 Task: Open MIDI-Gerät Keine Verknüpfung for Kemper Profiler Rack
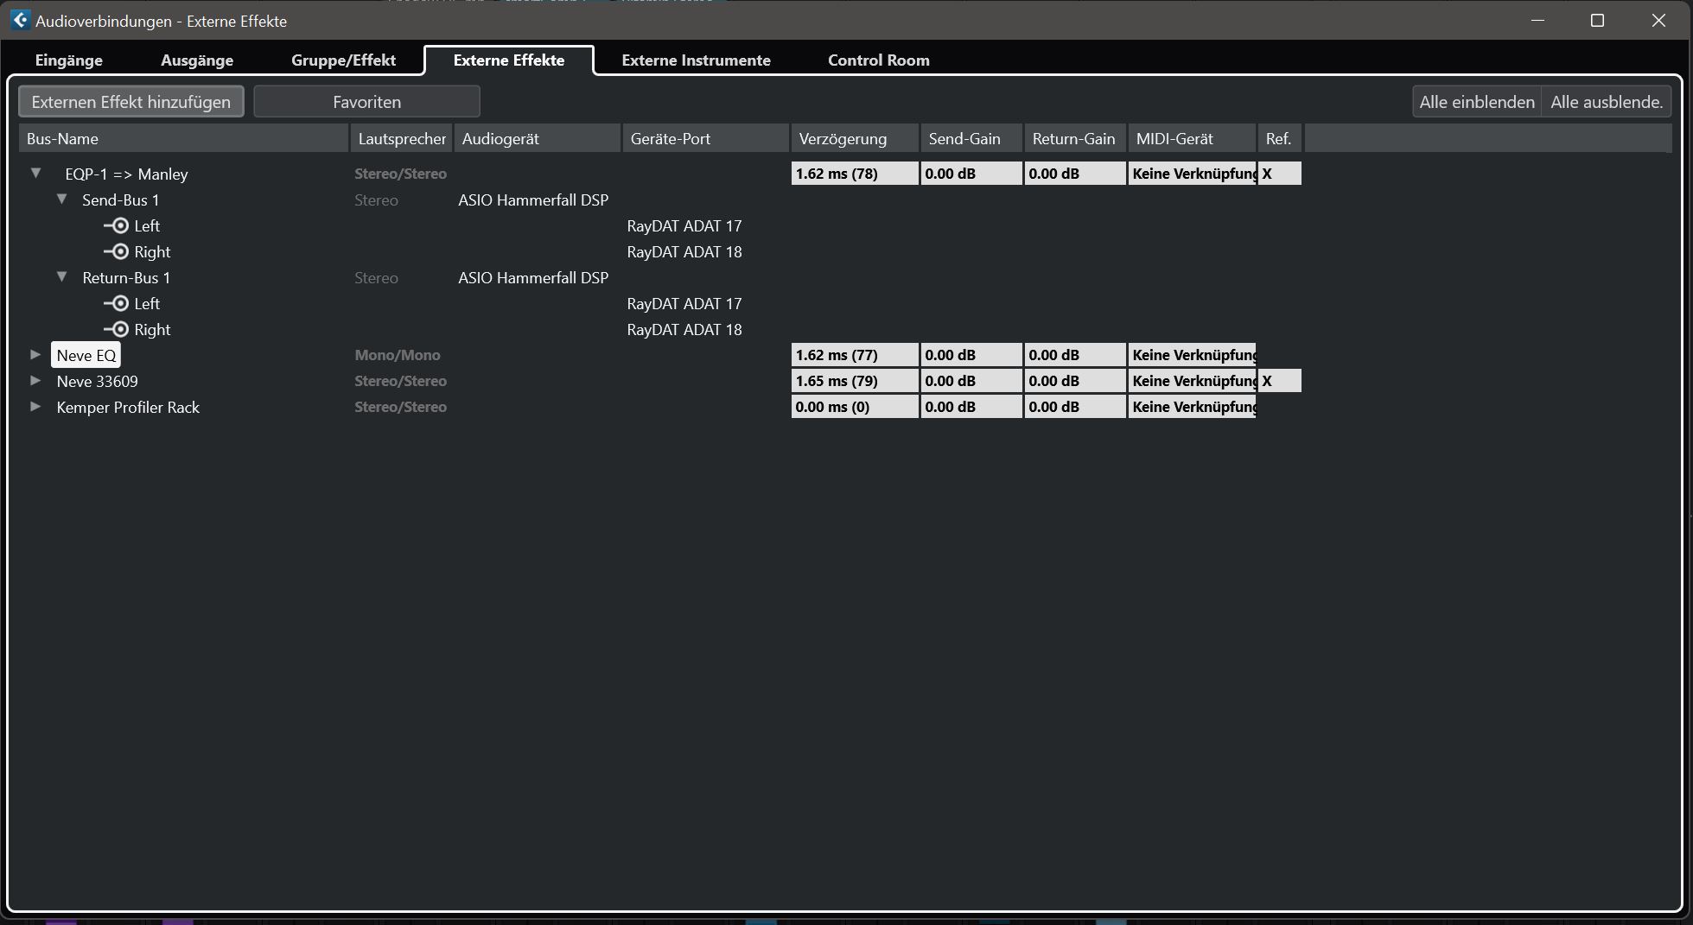[x=1192, y=407]
